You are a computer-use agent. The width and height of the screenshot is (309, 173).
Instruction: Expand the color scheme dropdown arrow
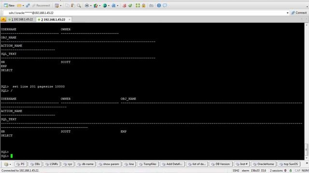(100, 6)
